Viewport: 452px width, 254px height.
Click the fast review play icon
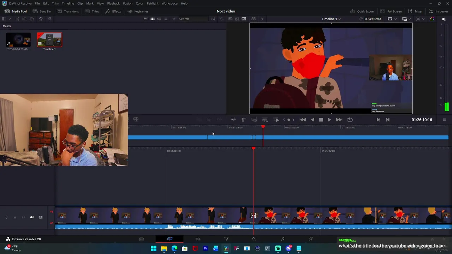[x=276, y=120]
